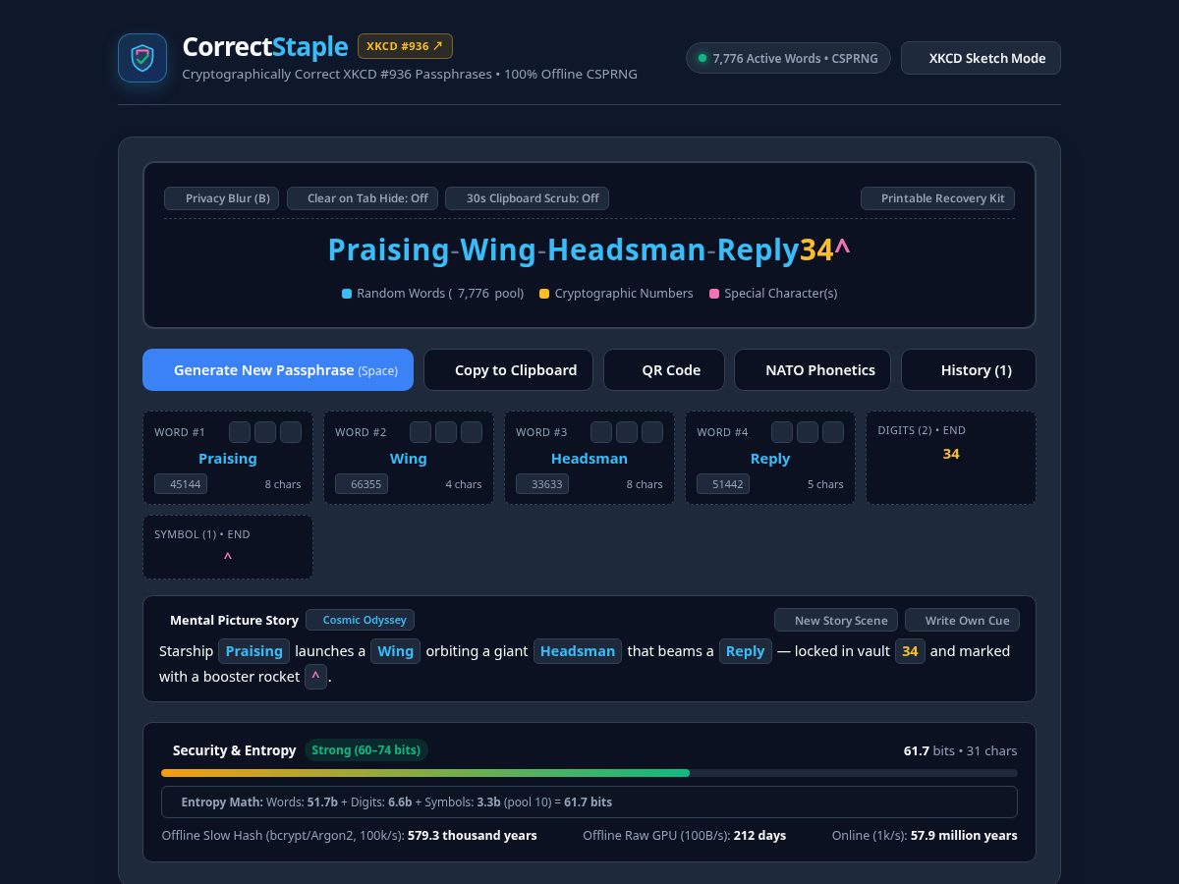Click the word Headsman in Word #3 card

(589, 459)
